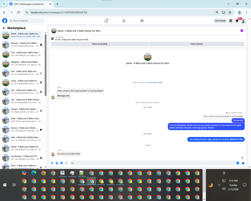The width and height of the screenshot is (251, 201).
Task: Click the voice clip microphone icon
Action: pos(52,163)
